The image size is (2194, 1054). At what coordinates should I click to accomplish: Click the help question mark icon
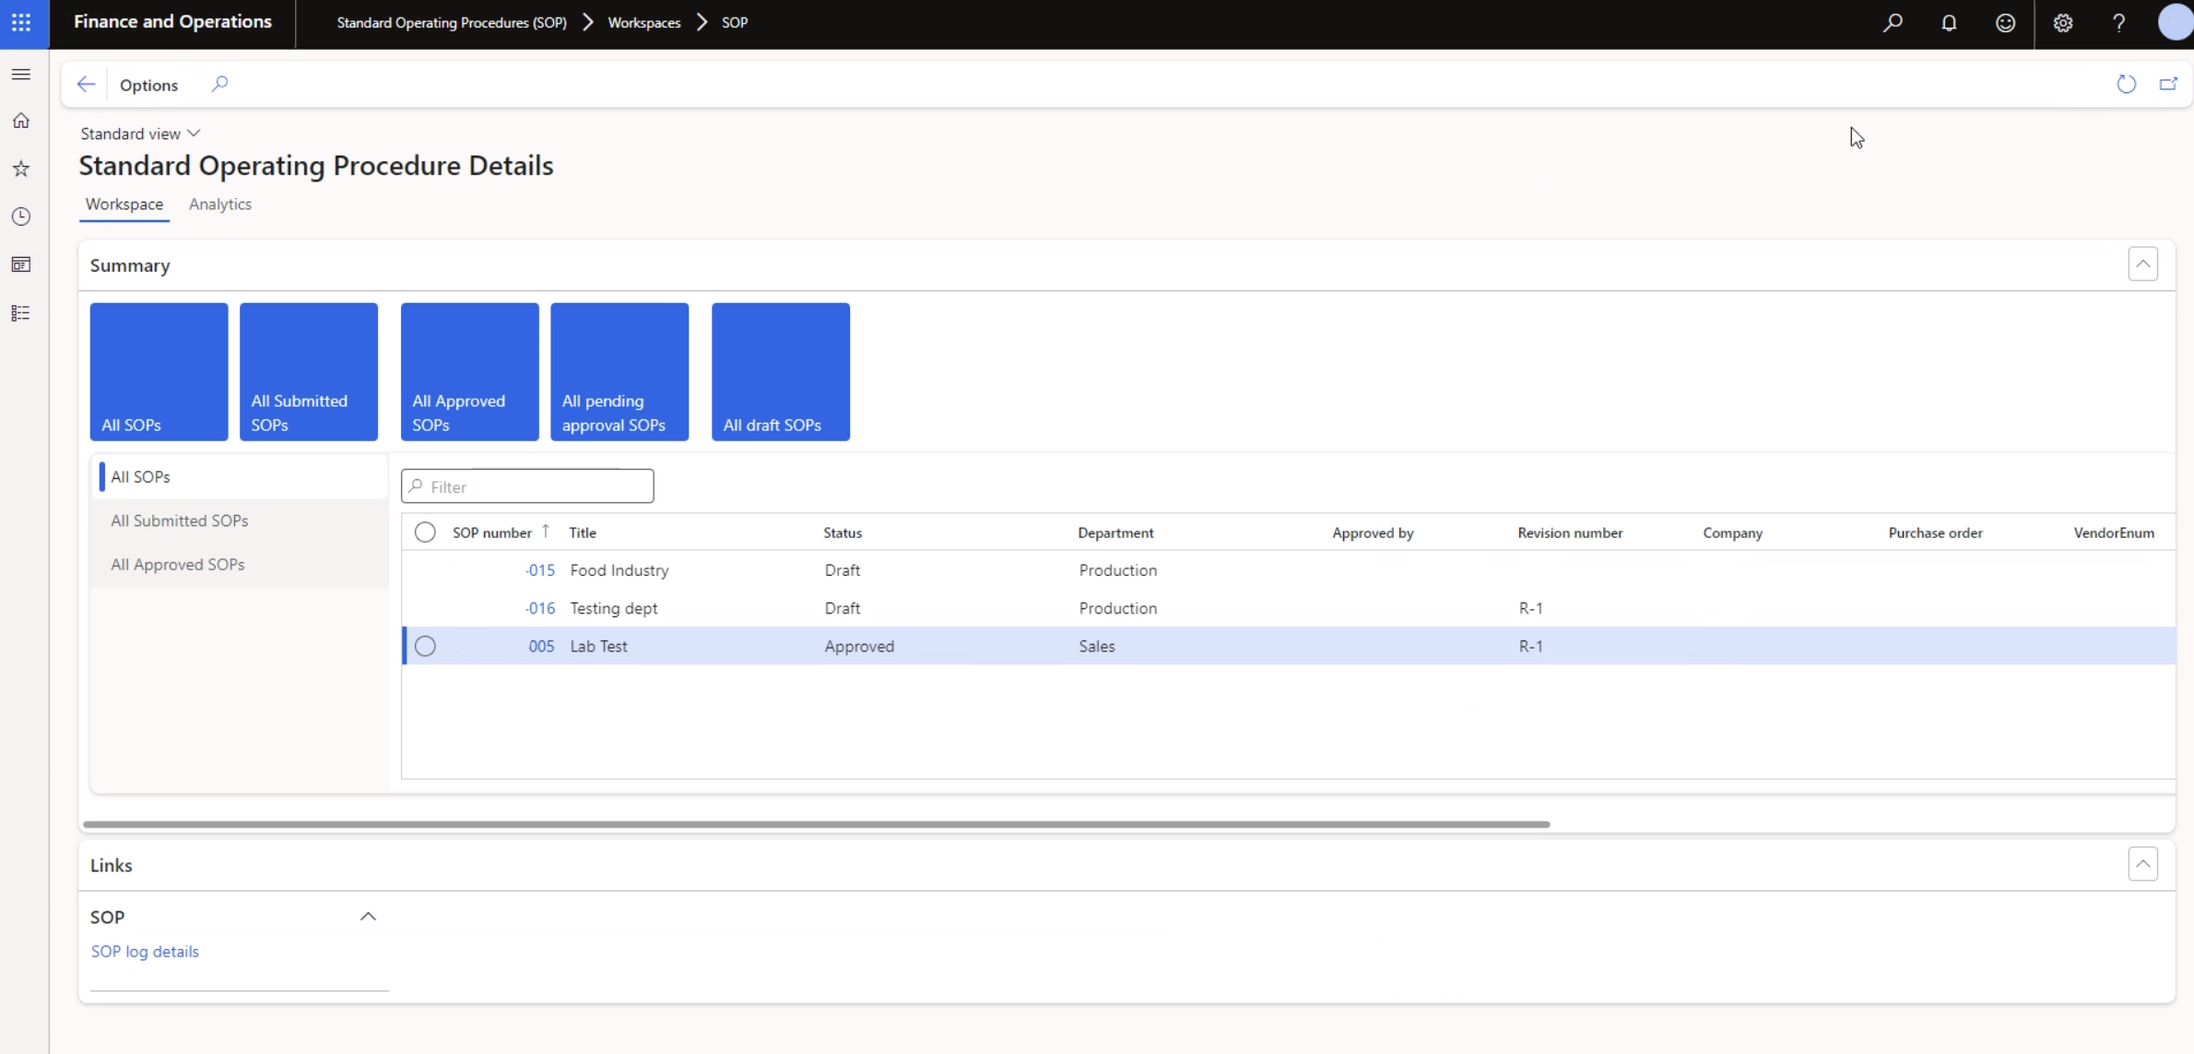click(2117, 22)
